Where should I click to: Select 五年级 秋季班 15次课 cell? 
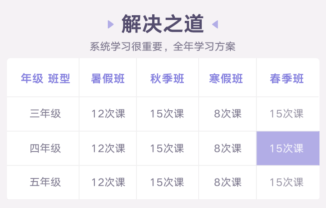[167, 183]
